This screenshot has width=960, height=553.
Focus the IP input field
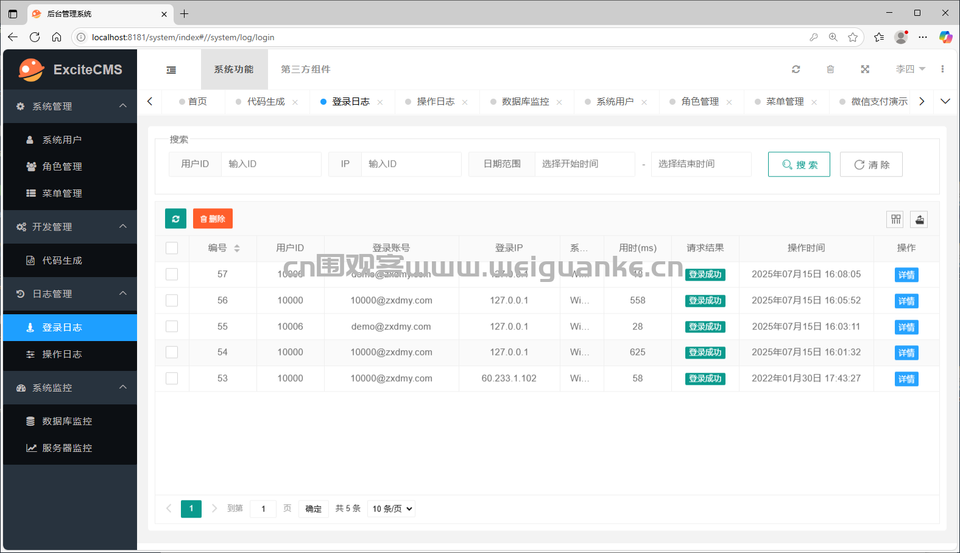[411, 164]
